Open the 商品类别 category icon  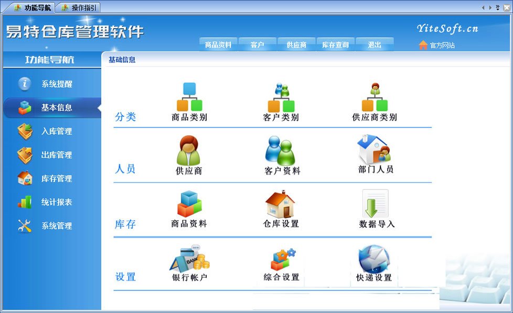[189, 98]
